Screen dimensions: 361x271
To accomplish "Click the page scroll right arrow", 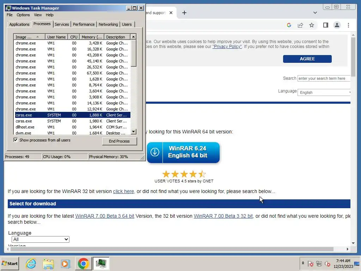I will tap(347, 249).
